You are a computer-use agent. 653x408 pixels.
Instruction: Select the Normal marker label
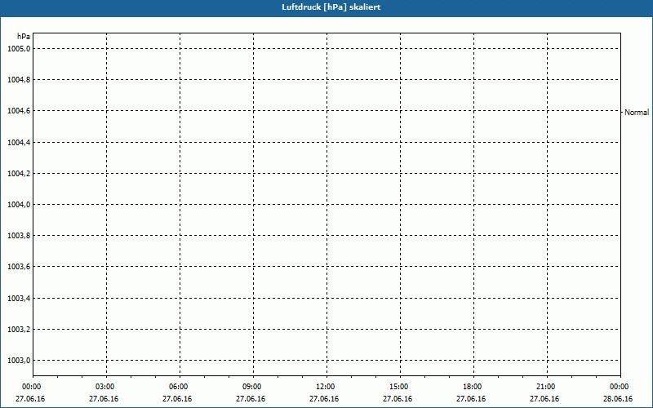pyautogui.click(x=637, y=113)
